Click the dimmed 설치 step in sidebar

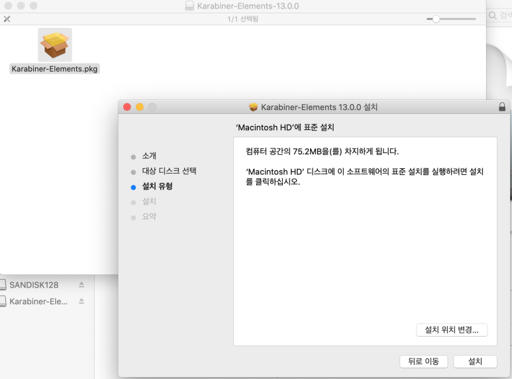(x=149, y=201)
